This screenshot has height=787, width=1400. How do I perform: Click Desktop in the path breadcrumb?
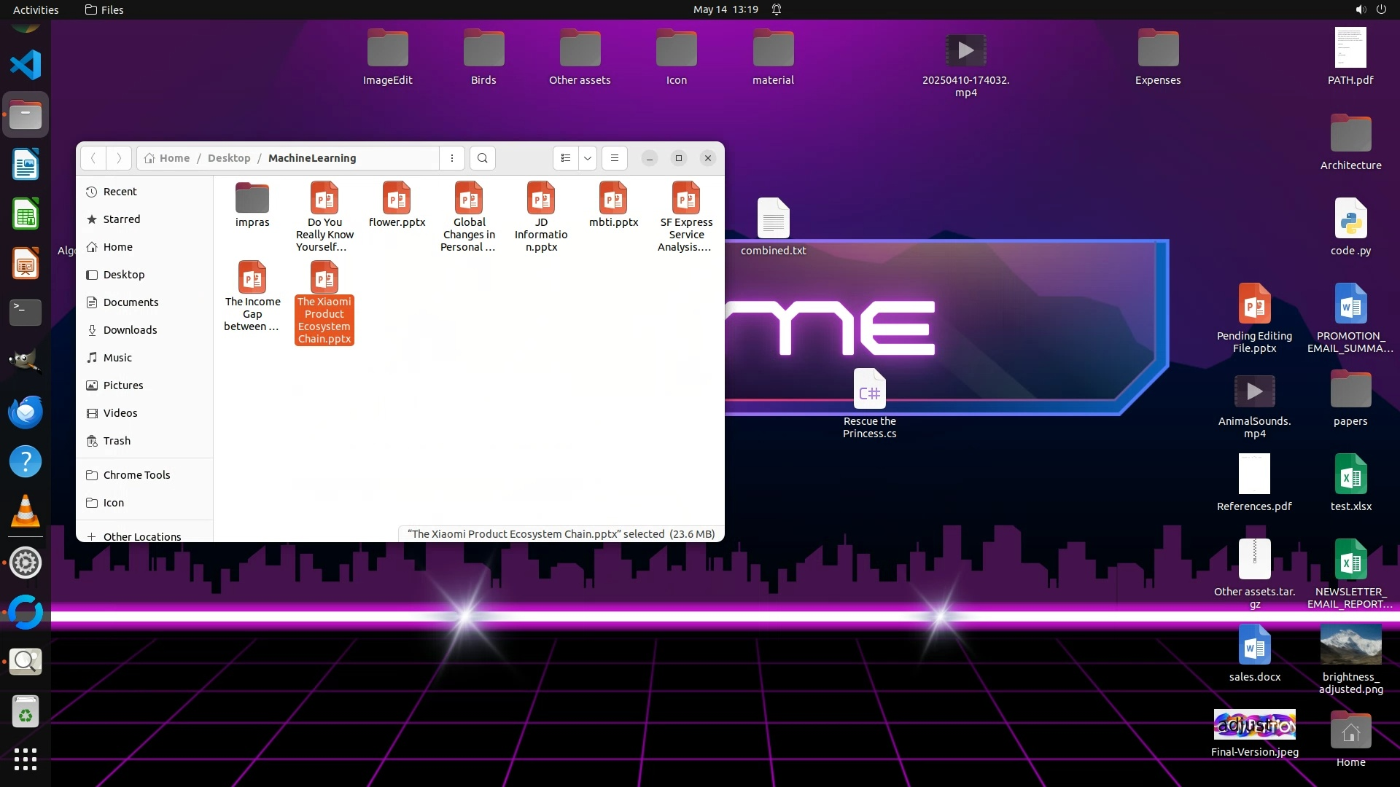click(x=229, y=158)
